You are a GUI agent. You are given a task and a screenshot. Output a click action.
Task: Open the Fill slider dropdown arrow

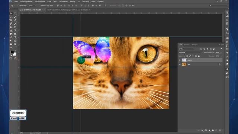[221, 56]
